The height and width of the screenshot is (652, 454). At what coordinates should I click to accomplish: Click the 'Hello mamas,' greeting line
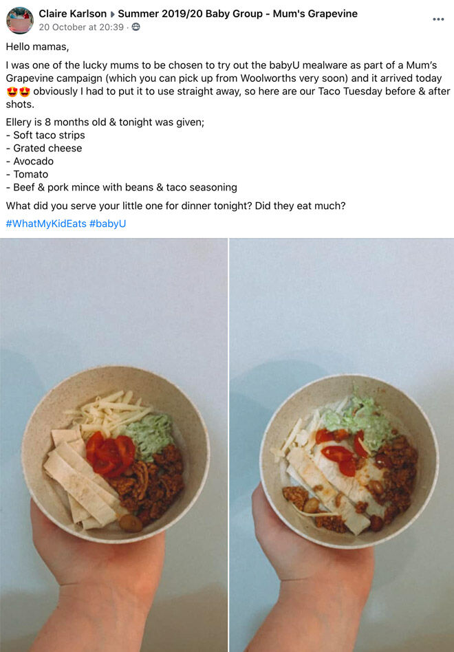tap(37, 47)
